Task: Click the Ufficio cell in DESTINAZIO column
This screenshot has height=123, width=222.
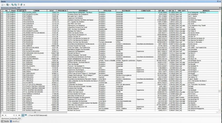Action: (126, 42)
